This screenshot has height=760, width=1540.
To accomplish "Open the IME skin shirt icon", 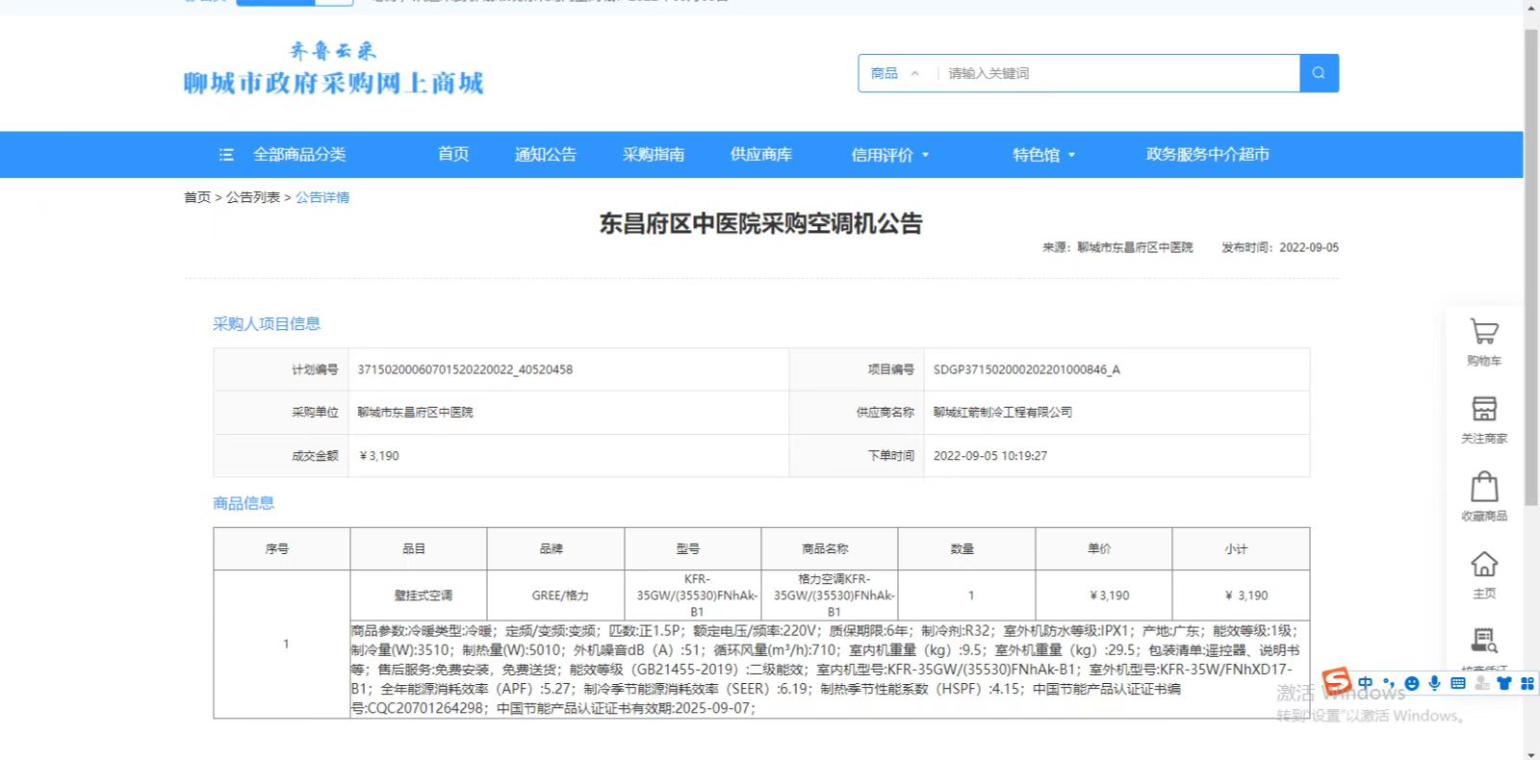I will tap(1503, 683).
